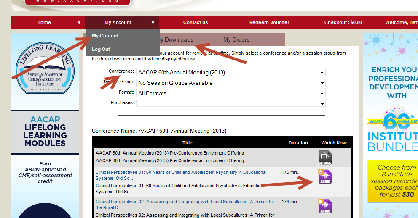The image size is (418, 218).
Task: Switch to the My Orders tab
Action: (236, 40)
